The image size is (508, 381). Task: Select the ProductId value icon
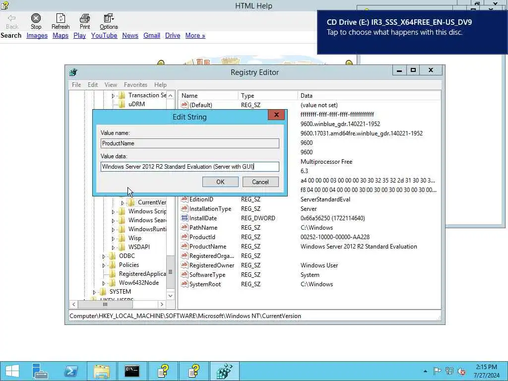(x=185, y=237)
